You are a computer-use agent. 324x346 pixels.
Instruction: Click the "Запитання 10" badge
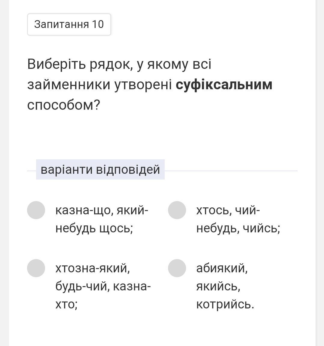pos(69,24)
